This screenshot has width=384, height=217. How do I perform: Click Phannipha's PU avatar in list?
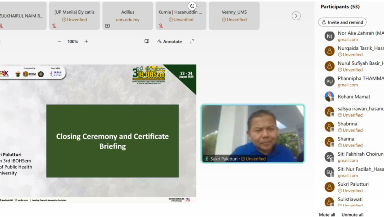point(329,81)
